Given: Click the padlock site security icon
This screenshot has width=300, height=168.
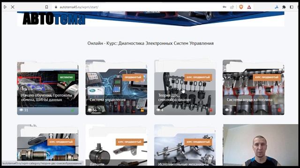Looking at the screenshot, I should (56, 7).
